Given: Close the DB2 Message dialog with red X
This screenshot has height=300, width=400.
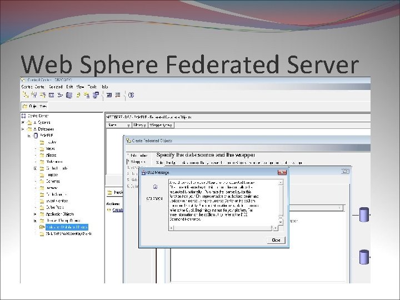Looking at the screenshot, I should [282, 172].
